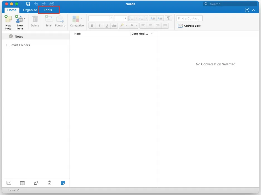261x195 pixels.
Task: Switch to the Tasks view
Action: (x=49, y=183)
